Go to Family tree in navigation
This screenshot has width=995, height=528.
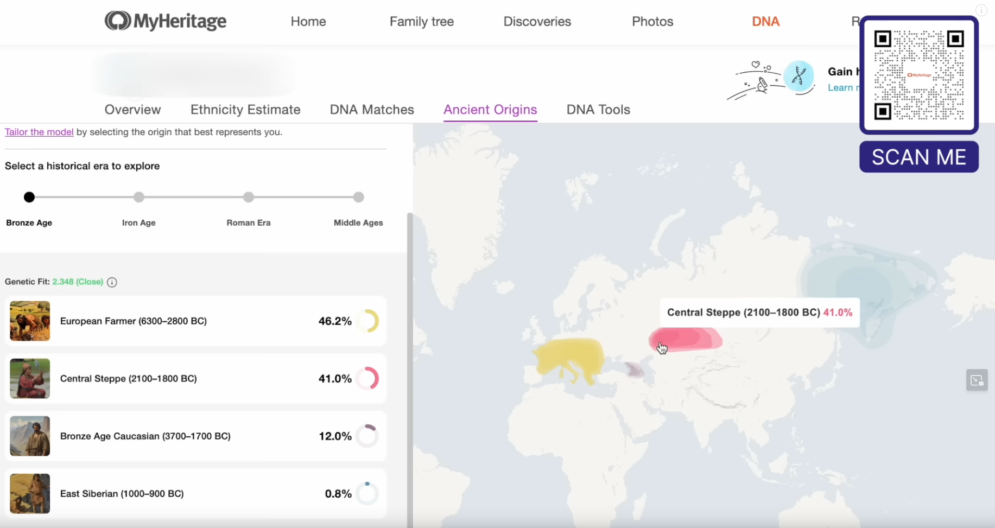point(421,22)
